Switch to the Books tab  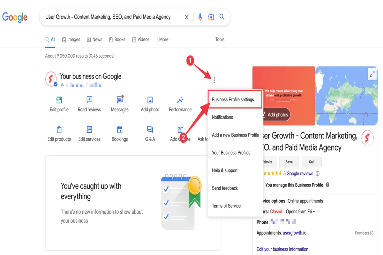(x=117, y=40)
